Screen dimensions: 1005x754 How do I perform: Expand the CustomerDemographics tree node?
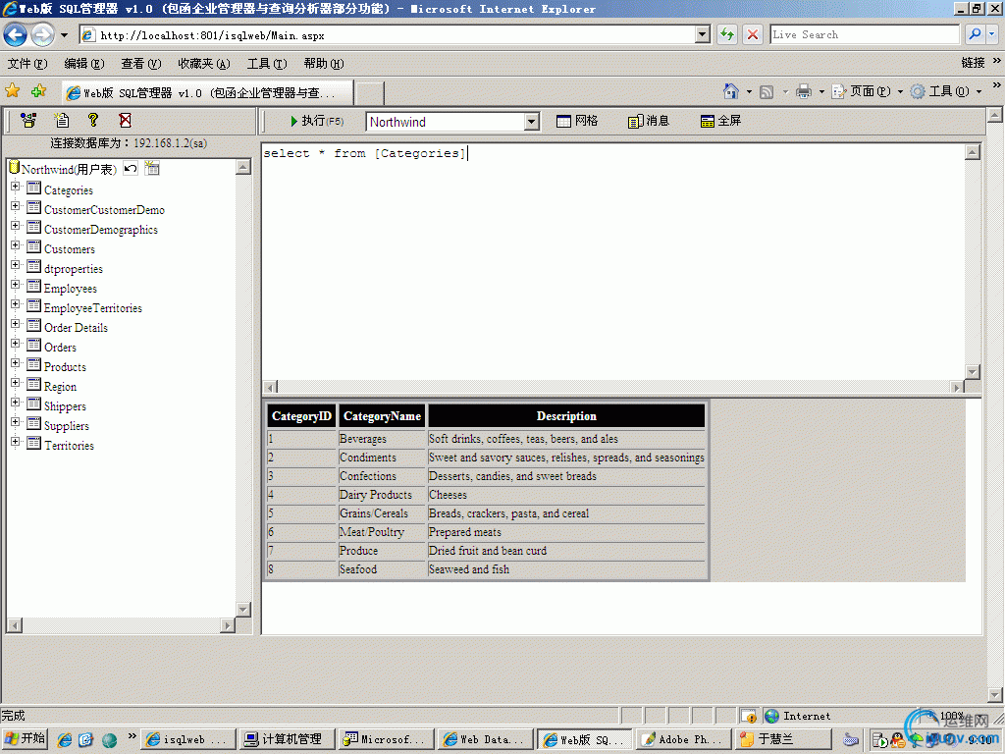[16, 226]
